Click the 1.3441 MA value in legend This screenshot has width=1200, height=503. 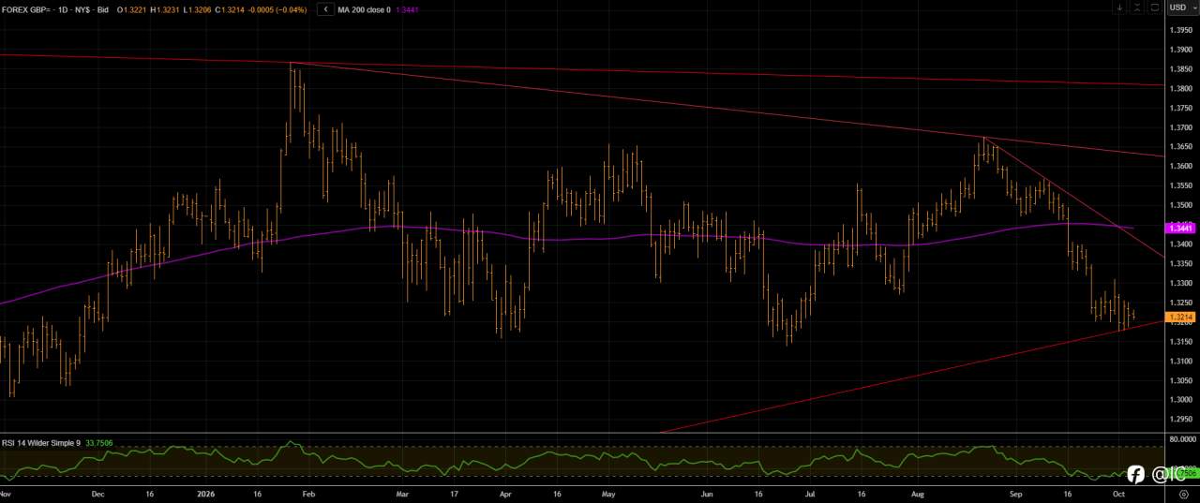[x=409, y=9]
